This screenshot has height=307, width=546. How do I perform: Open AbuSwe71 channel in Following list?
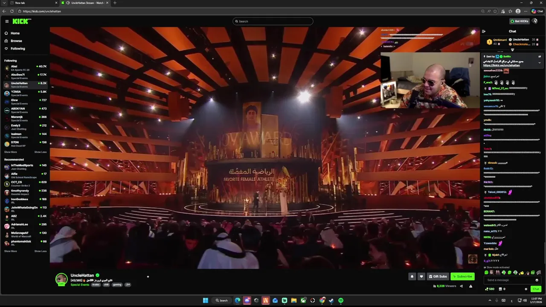point(26,76)
